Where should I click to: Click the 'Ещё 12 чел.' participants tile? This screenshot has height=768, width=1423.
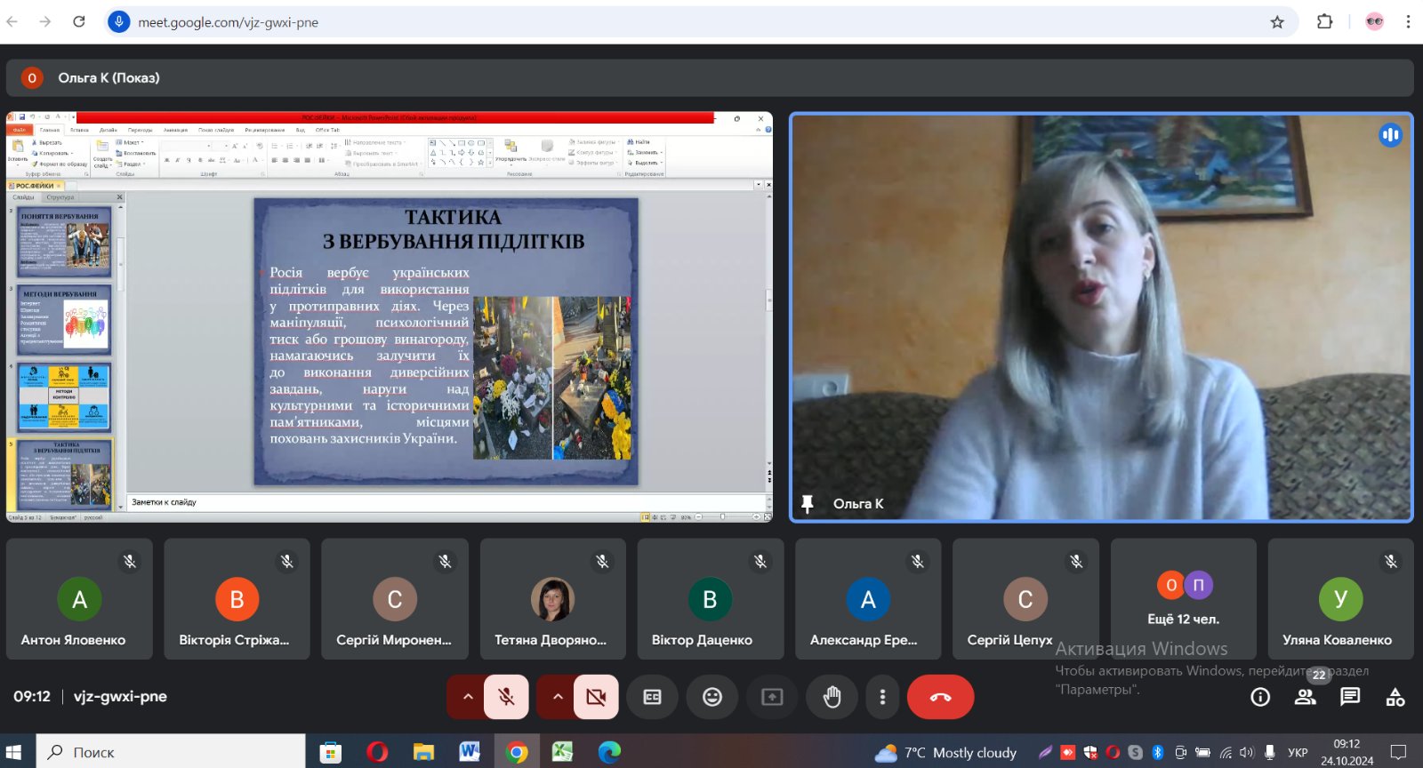1183,599
